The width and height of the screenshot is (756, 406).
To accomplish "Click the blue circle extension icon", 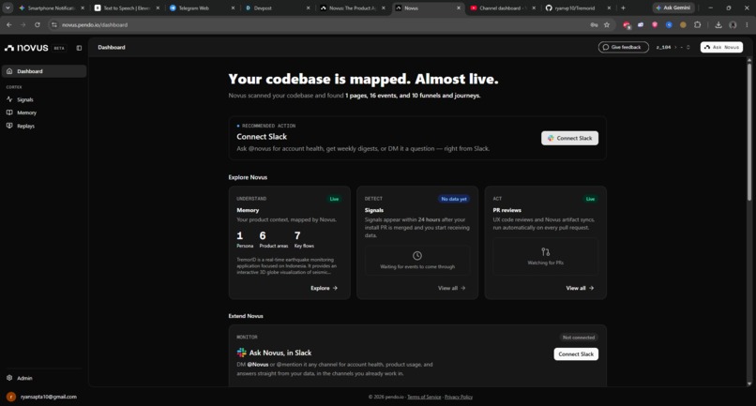I will 669,25.
